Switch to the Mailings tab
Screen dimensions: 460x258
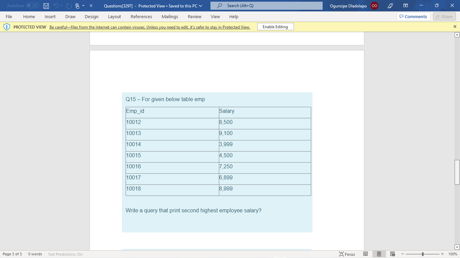coord(170,16)
